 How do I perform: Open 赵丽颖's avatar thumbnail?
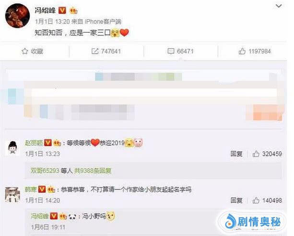12,148
